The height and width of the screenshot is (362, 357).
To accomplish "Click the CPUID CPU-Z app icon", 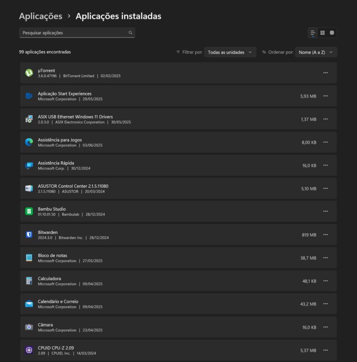I will (x=29, y=350).
